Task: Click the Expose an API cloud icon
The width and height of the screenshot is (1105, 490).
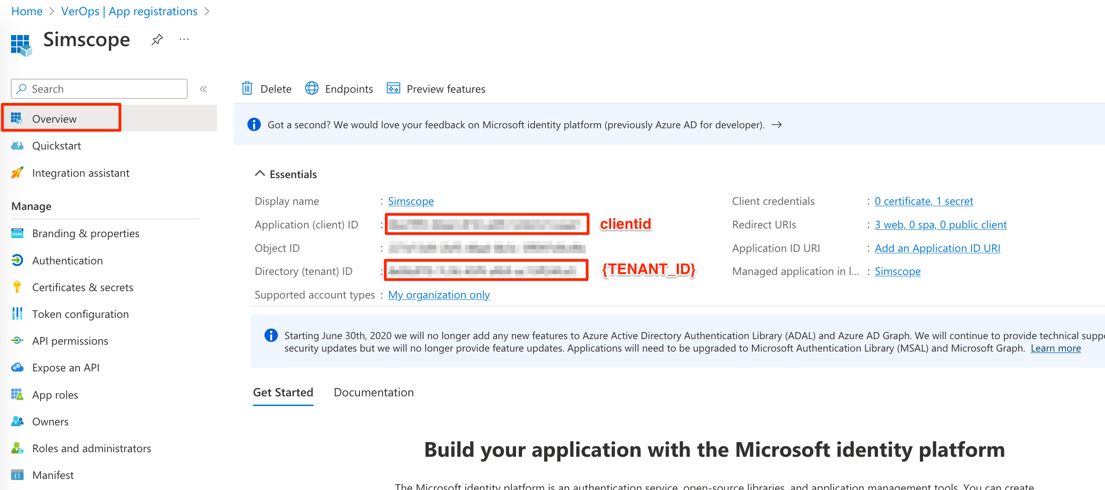Action: pyautogui.click(x=17, y=368)
